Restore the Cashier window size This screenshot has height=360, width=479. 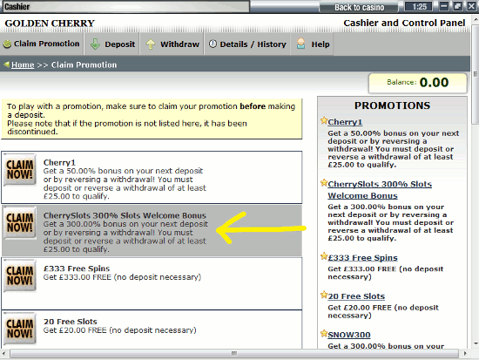pos(457,6)
